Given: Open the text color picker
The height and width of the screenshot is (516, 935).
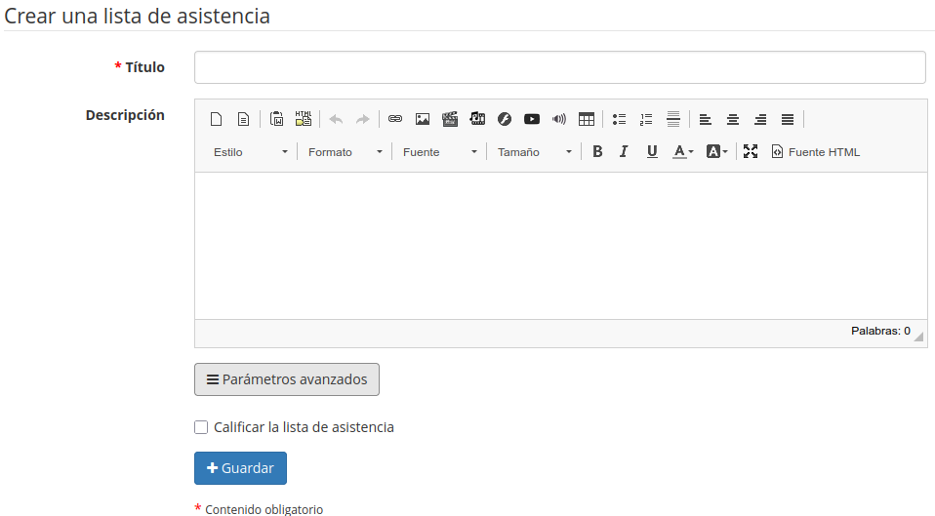Looking at the screenshot, I should click(x=683, y=152).
